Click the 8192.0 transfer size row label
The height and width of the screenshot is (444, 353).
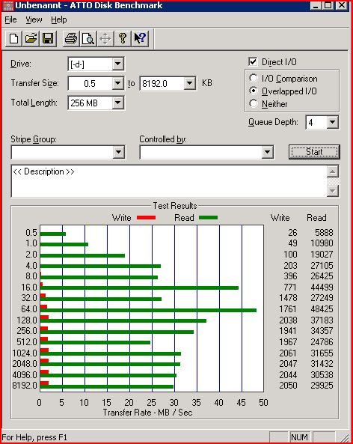point(25,386)
